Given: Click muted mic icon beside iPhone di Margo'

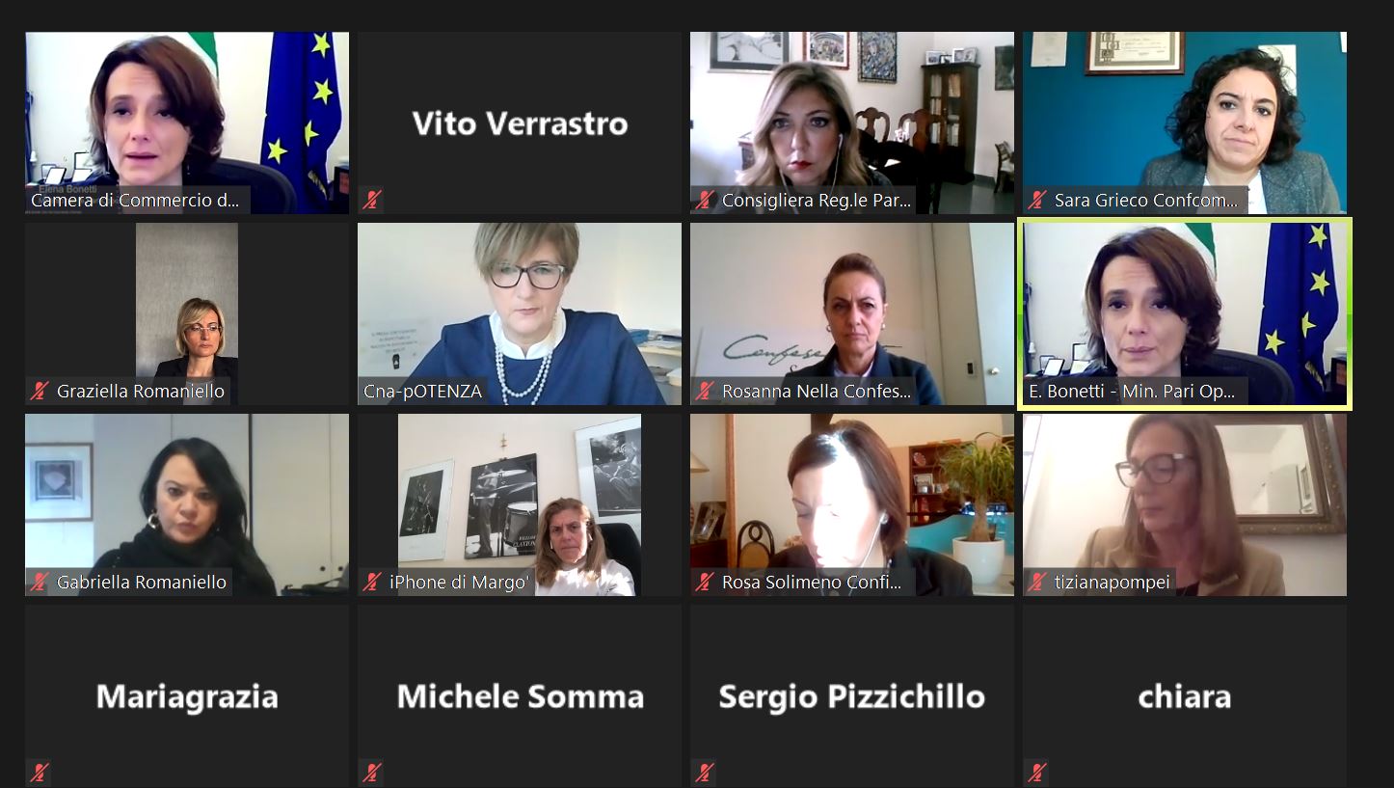Looking at the screenshot, I should click(372, 582).
